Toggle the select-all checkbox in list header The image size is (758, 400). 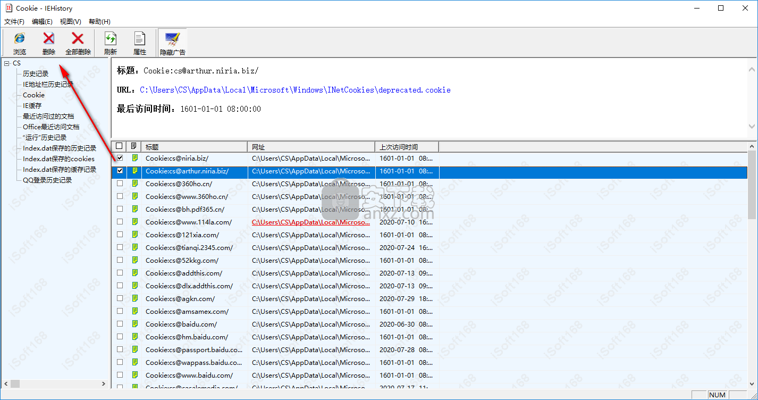[119, 146]
